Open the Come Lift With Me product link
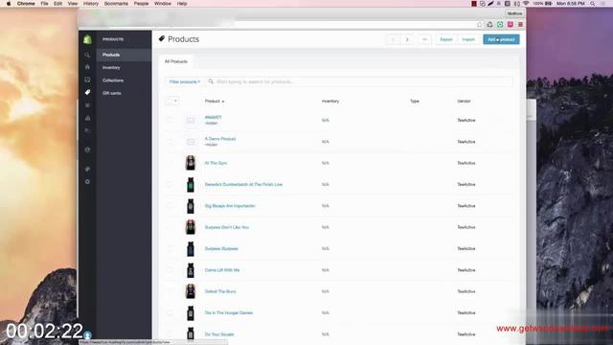The image size is (613, 345). pos(222,270)
